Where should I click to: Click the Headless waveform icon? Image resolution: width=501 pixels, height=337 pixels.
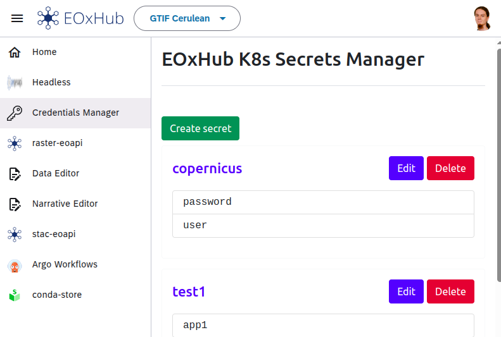click(x=15, y=82)
